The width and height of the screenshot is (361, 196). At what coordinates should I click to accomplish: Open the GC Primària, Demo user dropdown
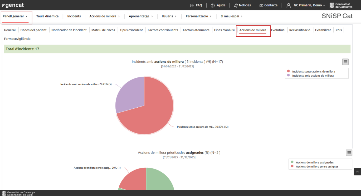tap(309, 5)
